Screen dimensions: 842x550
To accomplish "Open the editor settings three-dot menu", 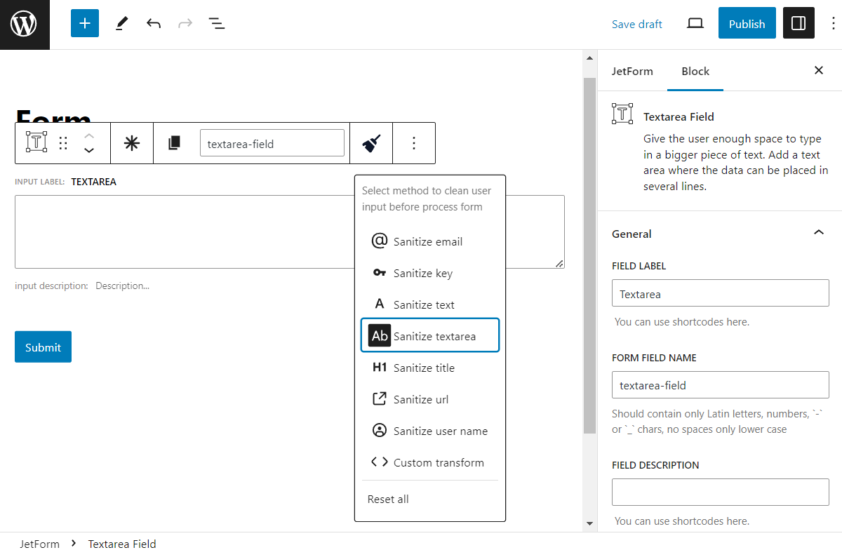I will tap(832, 23).
